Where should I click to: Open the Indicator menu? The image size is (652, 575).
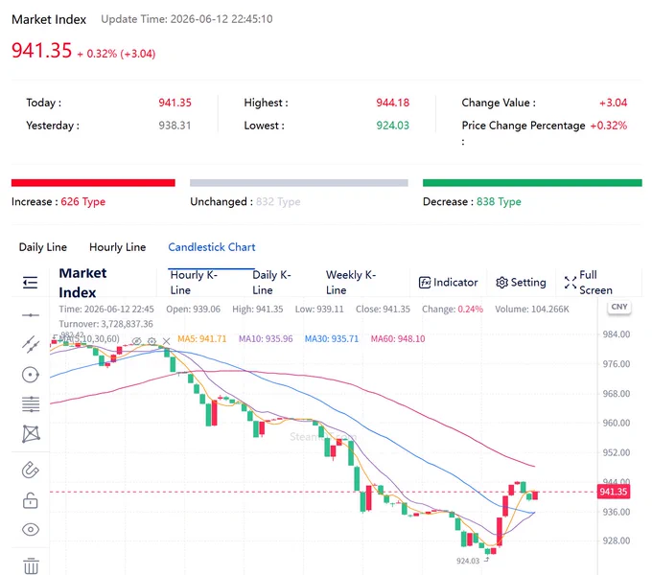point(448,283)
